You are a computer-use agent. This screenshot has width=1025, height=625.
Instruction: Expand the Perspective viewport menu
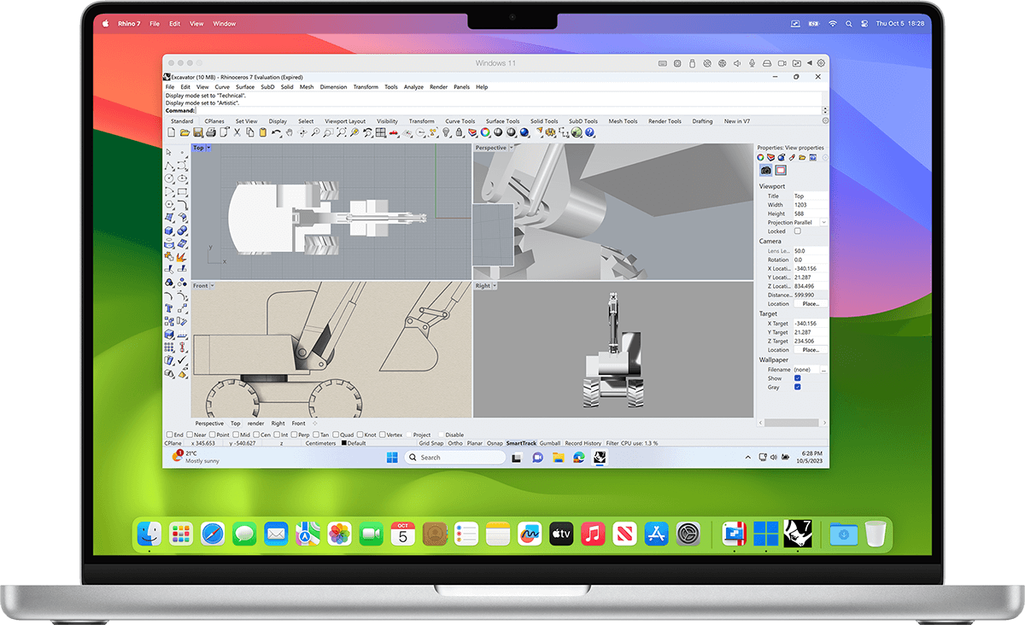511,147
